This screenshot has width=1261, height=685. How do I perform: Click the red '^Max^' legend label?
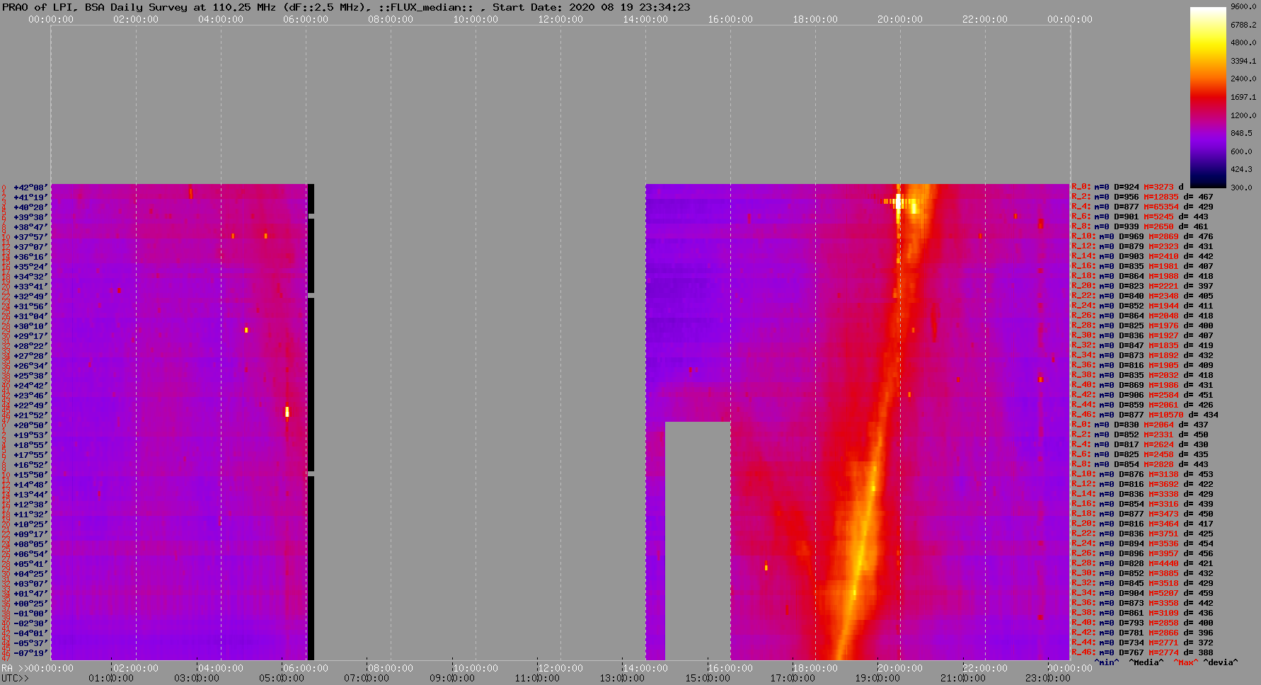(1185, 662)
